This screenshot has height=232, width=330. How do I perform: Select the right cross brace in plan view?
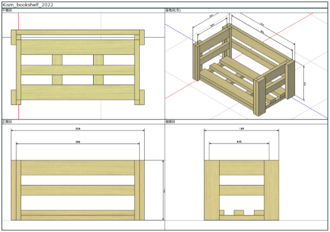coord(99,70)
